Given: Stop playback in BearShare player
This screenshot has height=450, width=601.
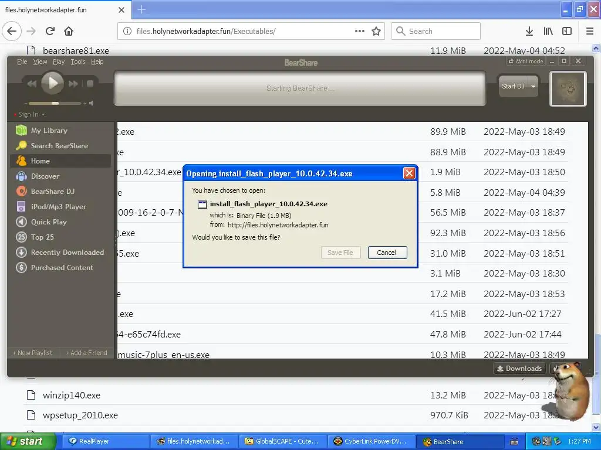Looking at the screenshot, I should (x=90, y=83).
